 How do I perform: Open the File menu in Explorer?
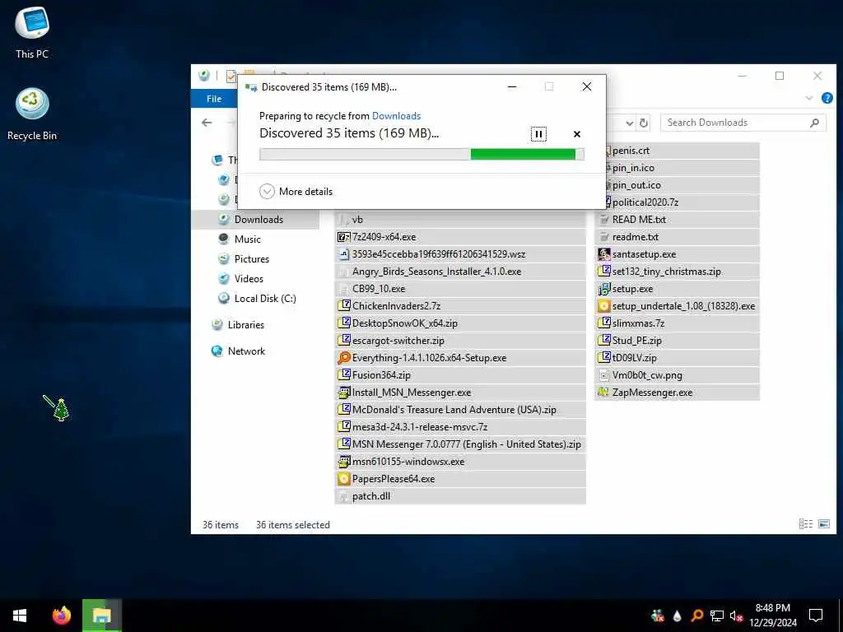point(214,99)
